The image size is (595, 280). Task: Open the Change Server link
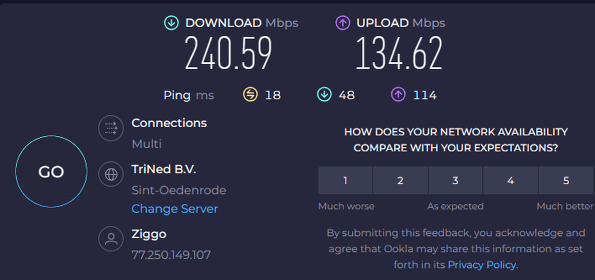174,208
